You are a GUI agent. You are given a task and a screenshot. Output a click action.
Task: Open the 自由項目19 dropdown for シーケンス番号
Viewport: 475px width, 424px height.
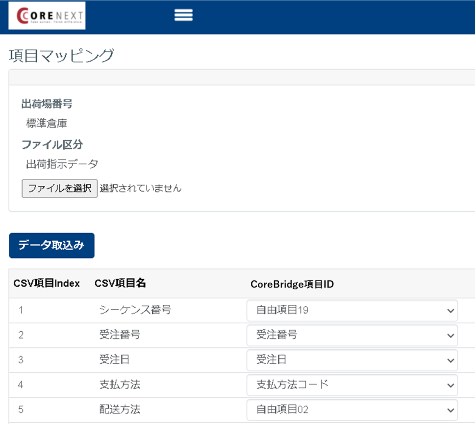click(352, 310)
